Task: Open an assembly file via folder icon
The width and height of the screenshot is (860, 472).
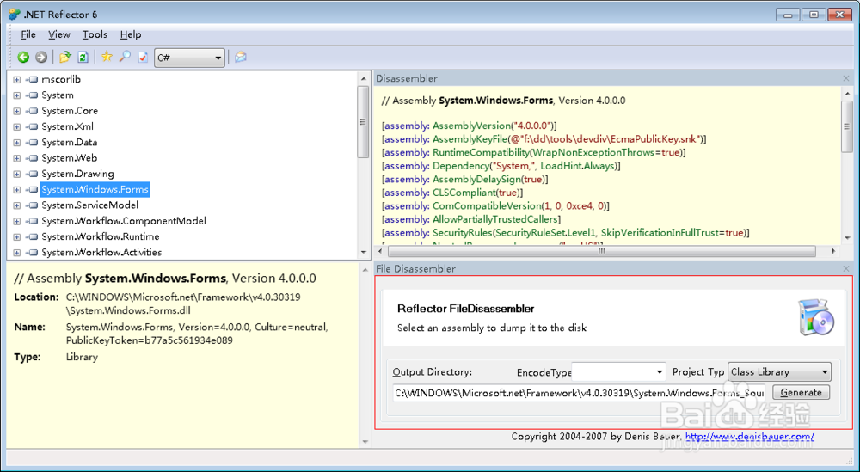Action: pyautogui.click(x=65, y=57)
